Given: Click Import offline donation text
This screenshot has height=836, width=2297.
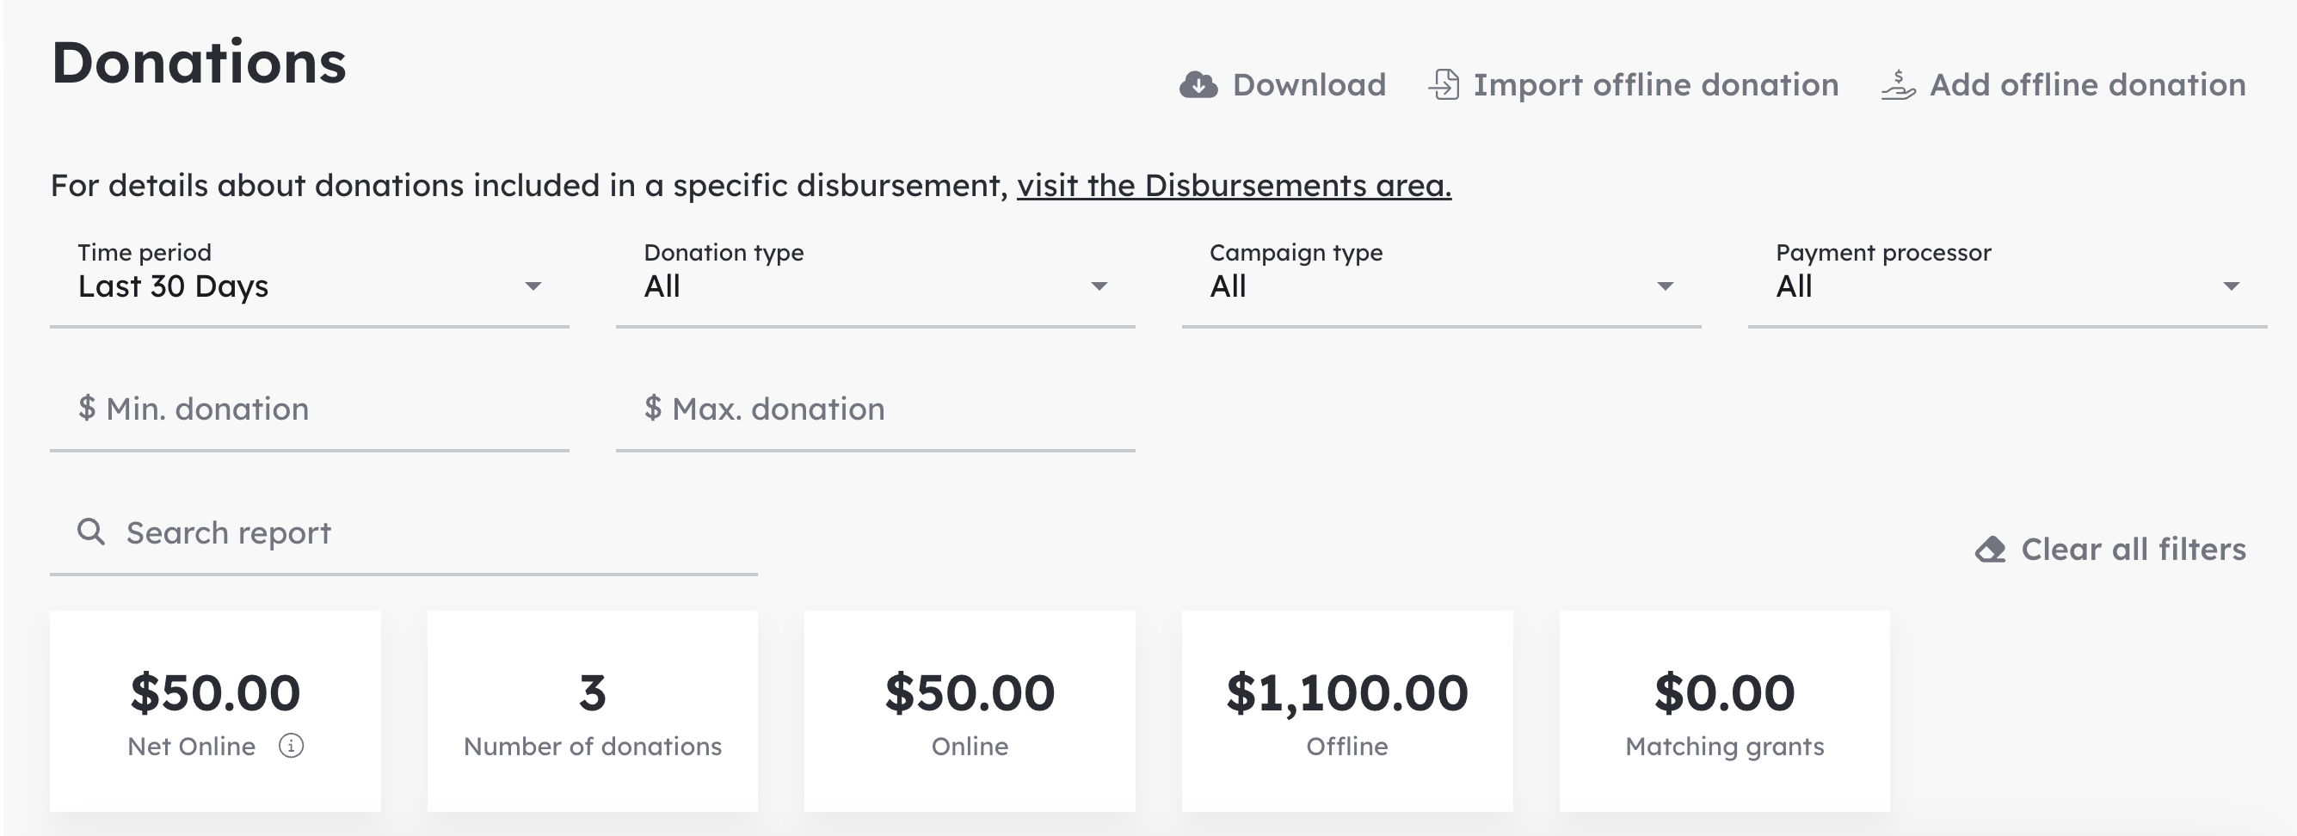Looking at the screenshot, I should click(x=1655, y=84).
